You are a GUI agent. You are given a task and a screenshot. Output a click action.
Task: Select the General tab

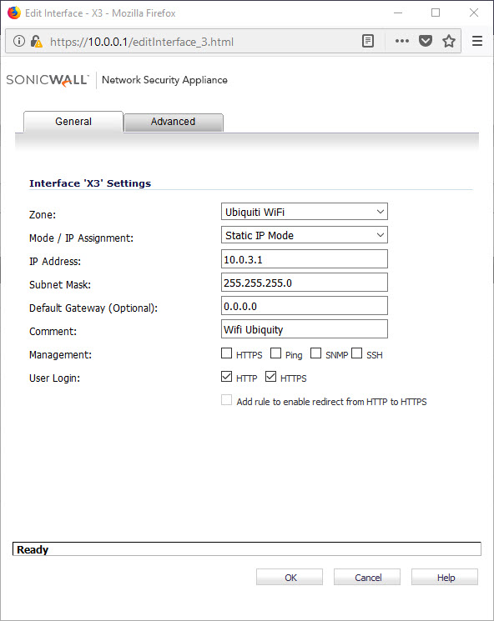[x=73, y=122]
